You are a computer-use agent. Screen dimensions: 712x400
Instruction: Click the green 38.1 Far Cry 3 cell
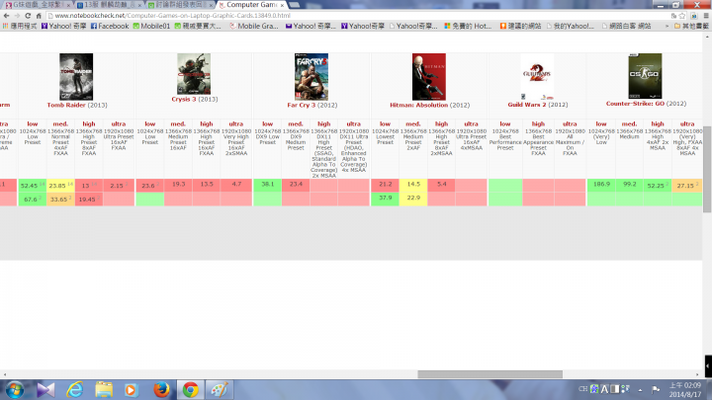tap(267, 184)
